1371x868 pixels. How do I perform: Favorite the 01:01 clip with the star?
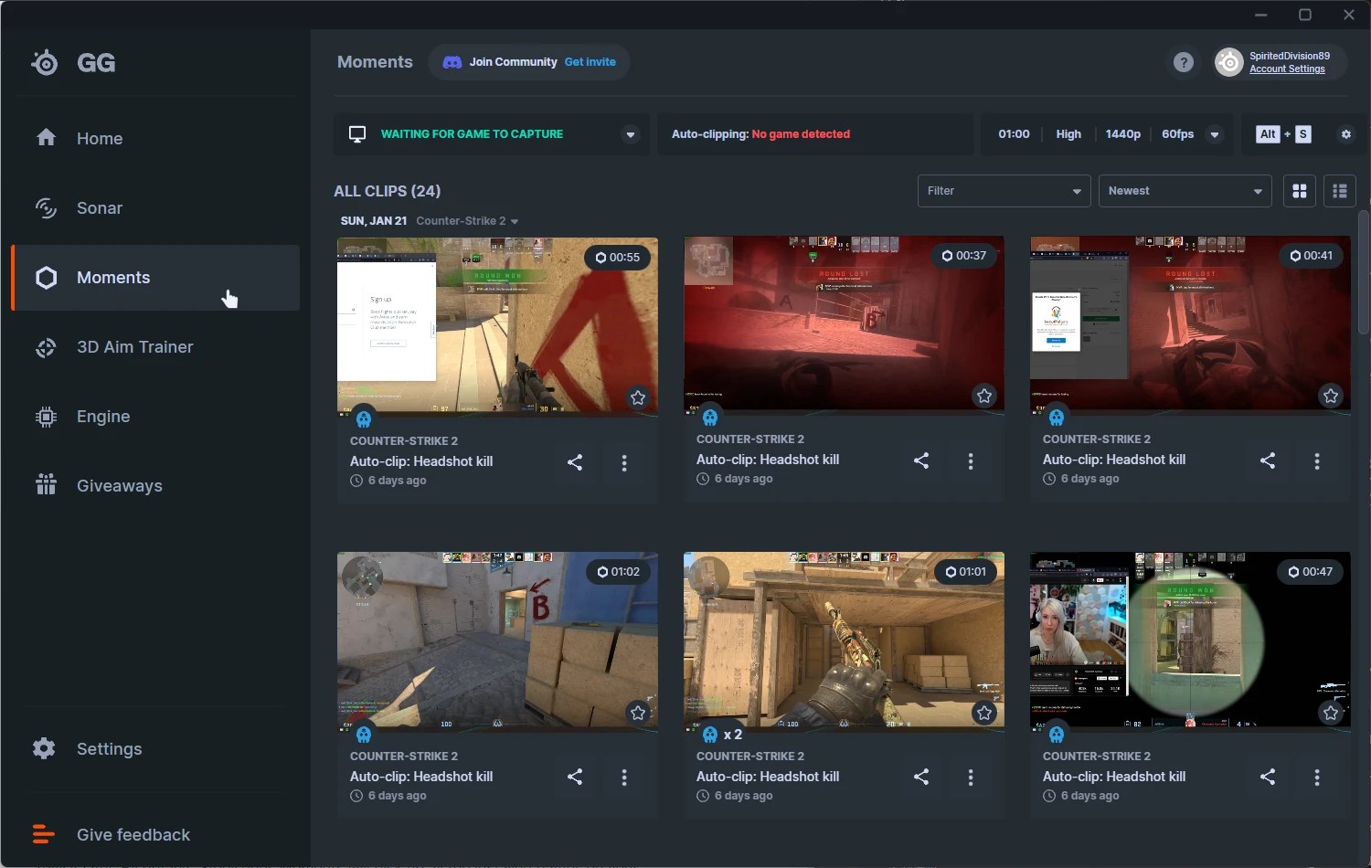pyautogui.click(x=984, y=713)
